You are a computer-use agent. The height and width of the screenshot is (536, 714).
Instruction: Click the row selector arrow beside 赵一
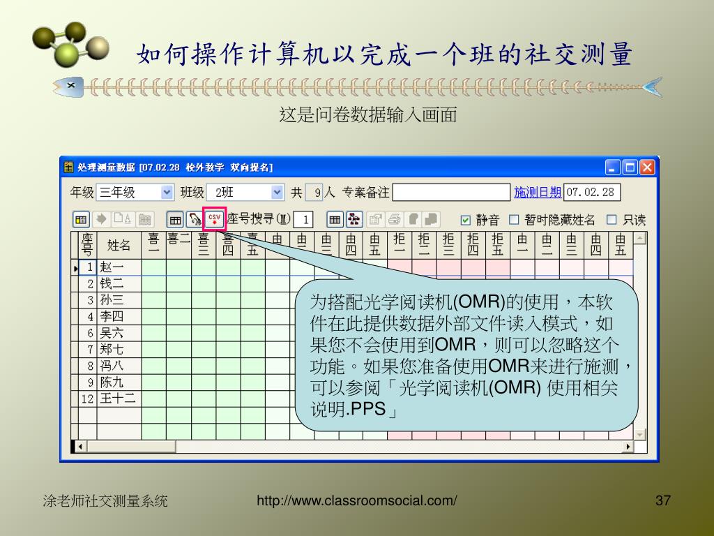point(75,268)
